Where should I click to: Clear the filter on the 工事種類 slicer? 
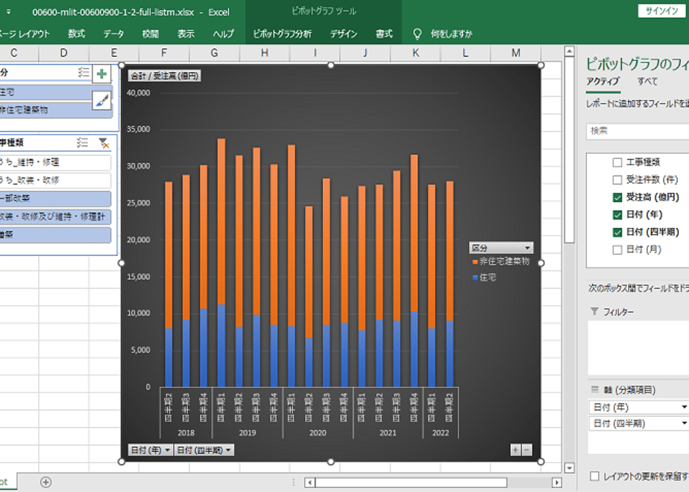pos(104,143)
